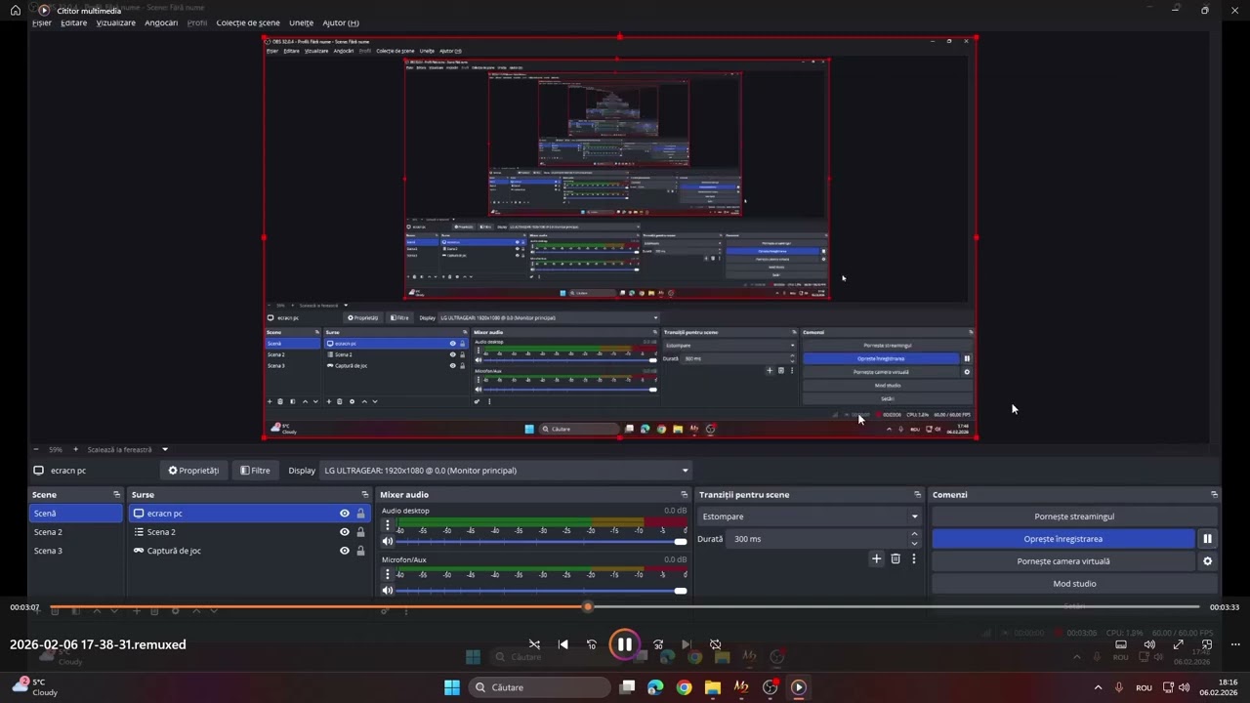1250x703 pixels.
Task: Toggle repeat mode in the player
Action: [715, 644]
